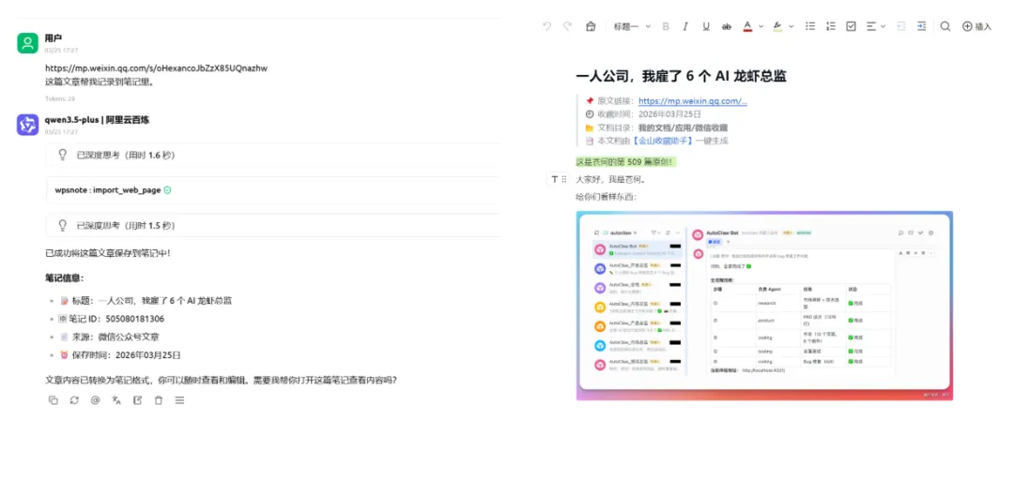This screenshot has height=480, width=1014.
Task: Open the 插入 insert menu
Action: [x=976, y=26]
